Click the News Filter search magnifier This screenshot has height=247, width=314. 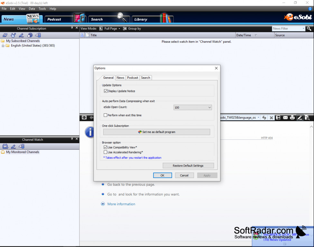coord(309,29)
